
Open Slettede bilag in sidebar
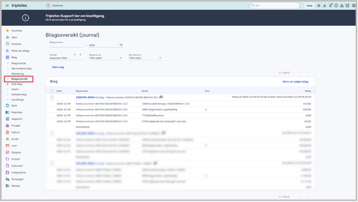(x=19, y=95)
